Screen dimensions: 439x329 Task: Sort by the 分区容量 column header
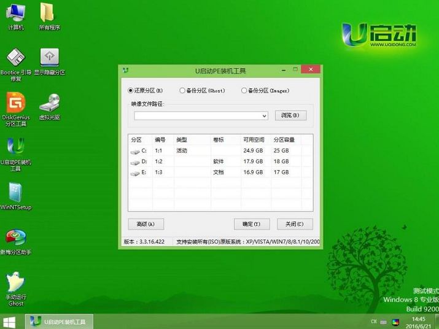(x=286, y=140)
